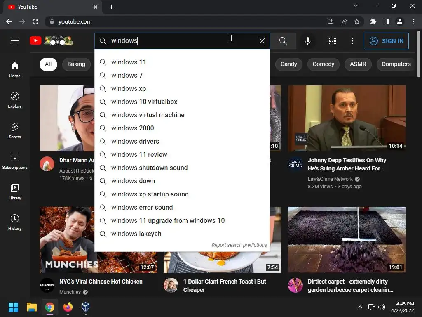This screenshot has width=422, height=317.
Task: Select the Comedy filter chip
Action: point(323,64)
